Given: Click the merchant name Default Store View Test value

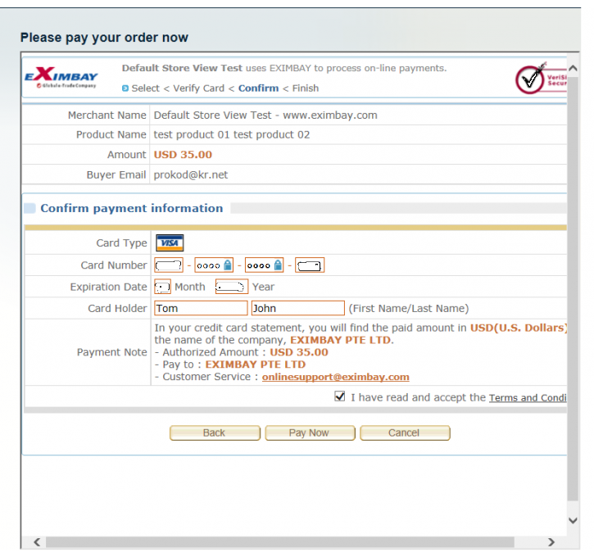Looking at the screenshot, I should [265, 115].
